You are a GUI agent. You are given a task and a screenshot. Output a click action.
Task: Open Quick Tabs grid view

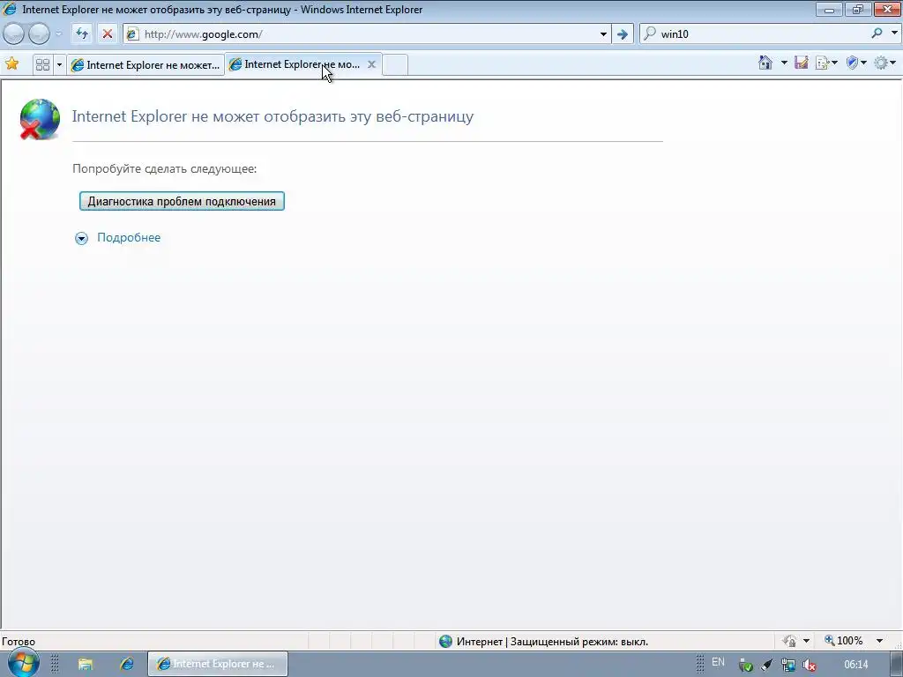(42, 64)
